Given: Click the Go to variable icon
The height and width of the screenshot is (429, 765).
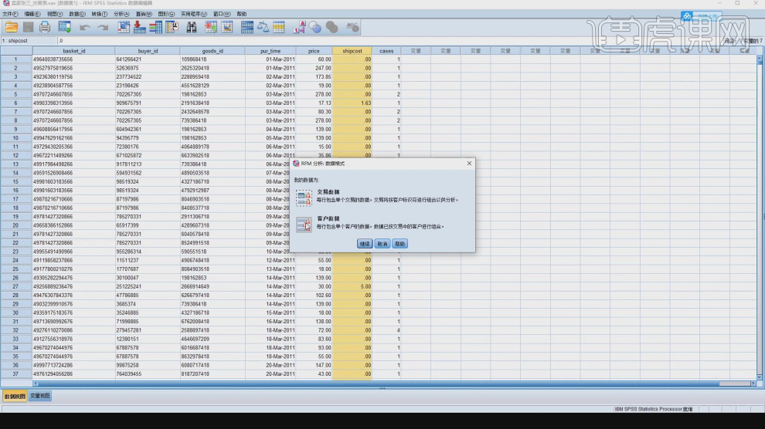Looking at the screenshot, I should (140, 27).
